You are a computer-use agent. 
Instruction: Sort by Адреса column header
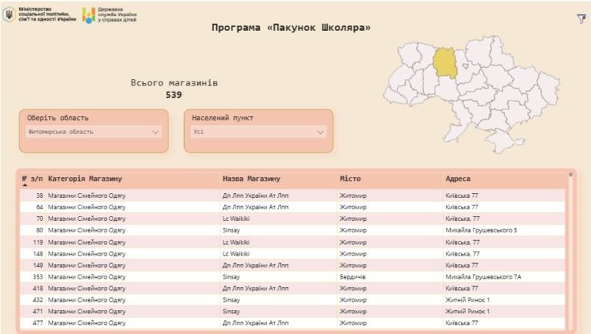458,179
